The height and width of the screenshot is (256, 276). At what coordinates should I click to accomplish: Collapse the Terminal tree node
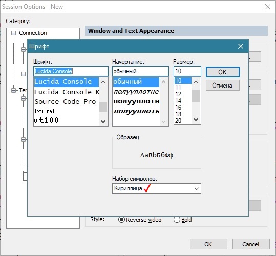13,90
